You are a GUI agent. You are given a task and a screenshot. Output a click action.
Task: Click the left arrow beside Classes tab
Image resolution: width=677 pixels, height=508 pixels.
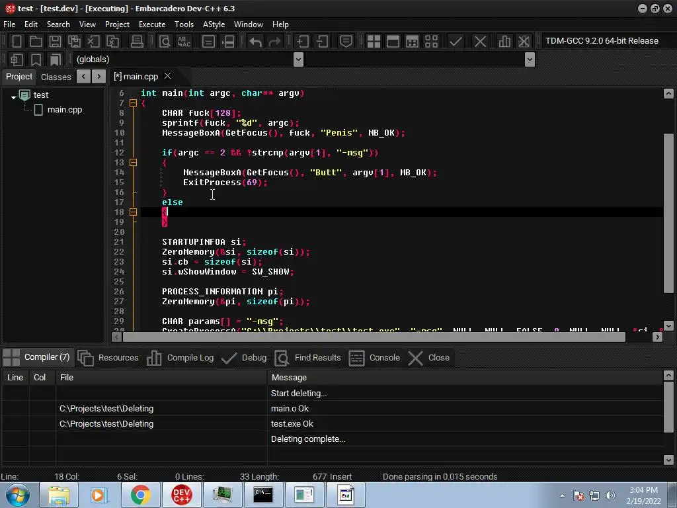coord(83,77)
